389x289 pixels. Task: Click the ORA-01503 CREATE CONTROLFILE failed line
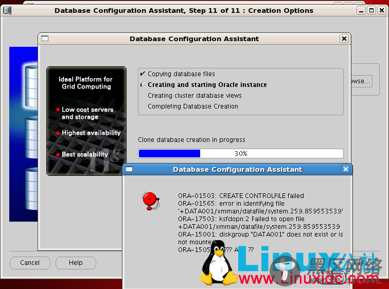(x=241, y=196)
